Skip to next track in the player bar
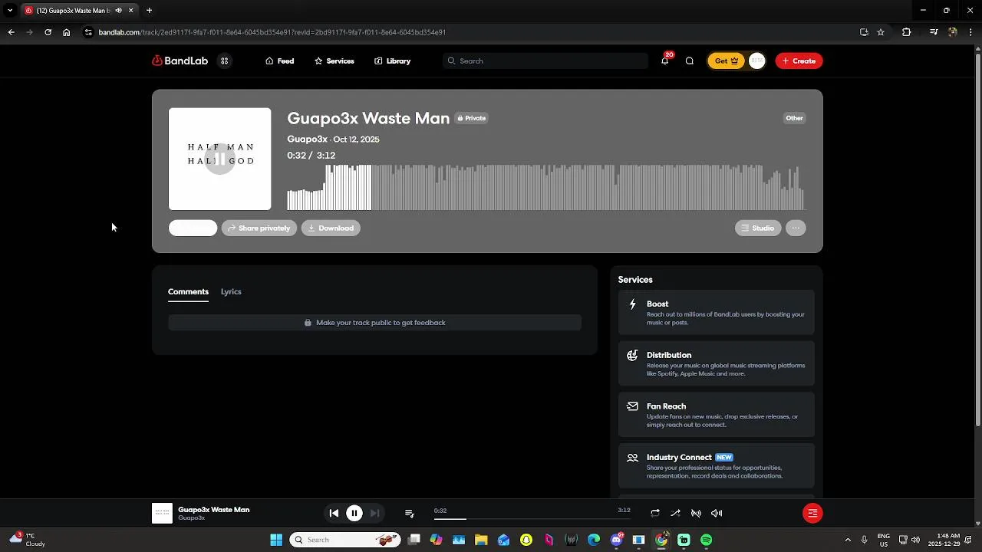Viewport: 982px width, 552px height. point(374,513)
